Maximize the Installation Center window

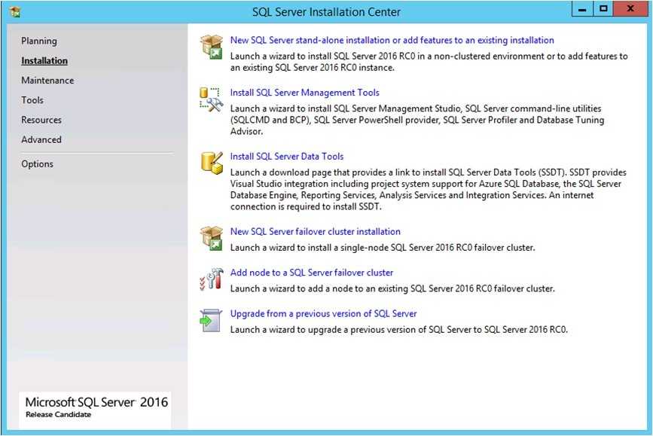pyautogui.click(x=603, y=9)
